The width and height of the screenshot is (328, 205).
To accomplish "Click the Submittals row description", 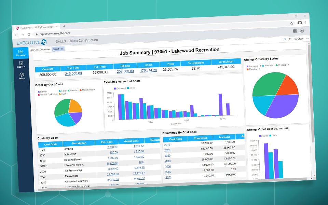I will coord(70,154).
